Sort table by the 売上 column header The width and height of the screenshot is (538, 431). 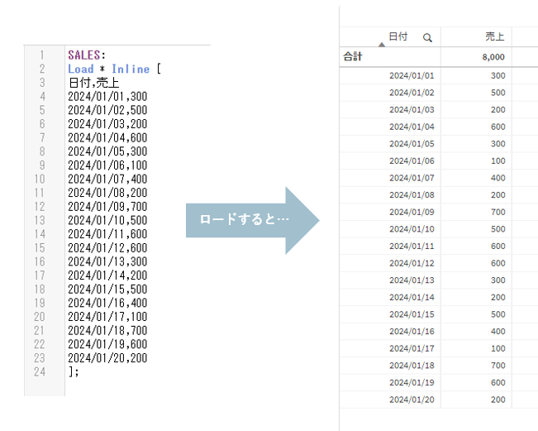coord(495,37)
